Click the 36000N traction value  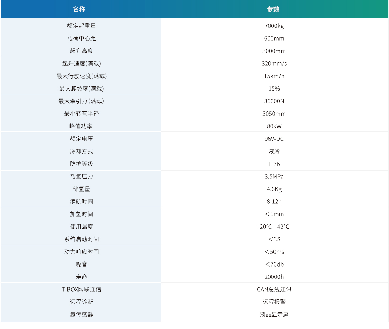274,101
